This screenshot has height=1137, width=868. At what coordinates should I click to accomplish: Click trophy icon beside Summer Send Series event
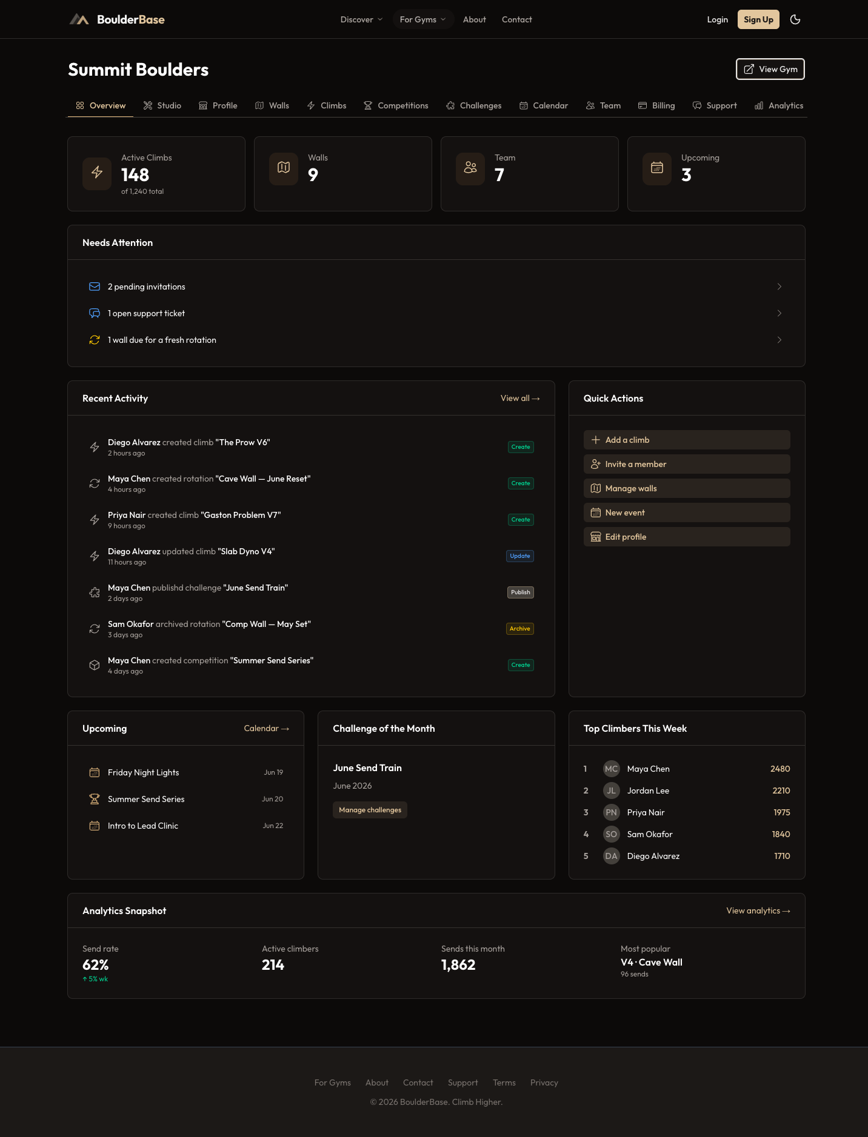[95, 799]
